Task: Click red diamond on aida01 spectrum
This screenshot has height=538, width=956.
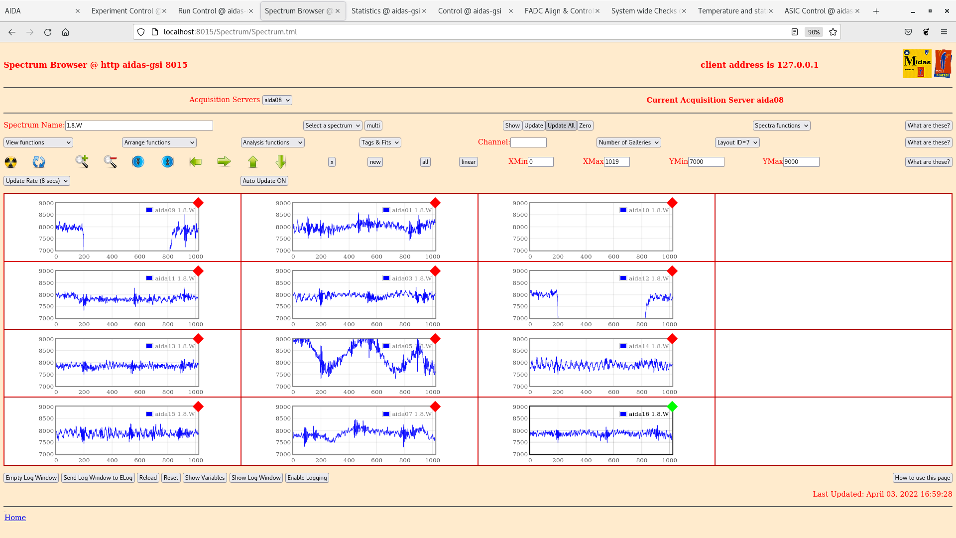Action: click(x=435, y=203)
